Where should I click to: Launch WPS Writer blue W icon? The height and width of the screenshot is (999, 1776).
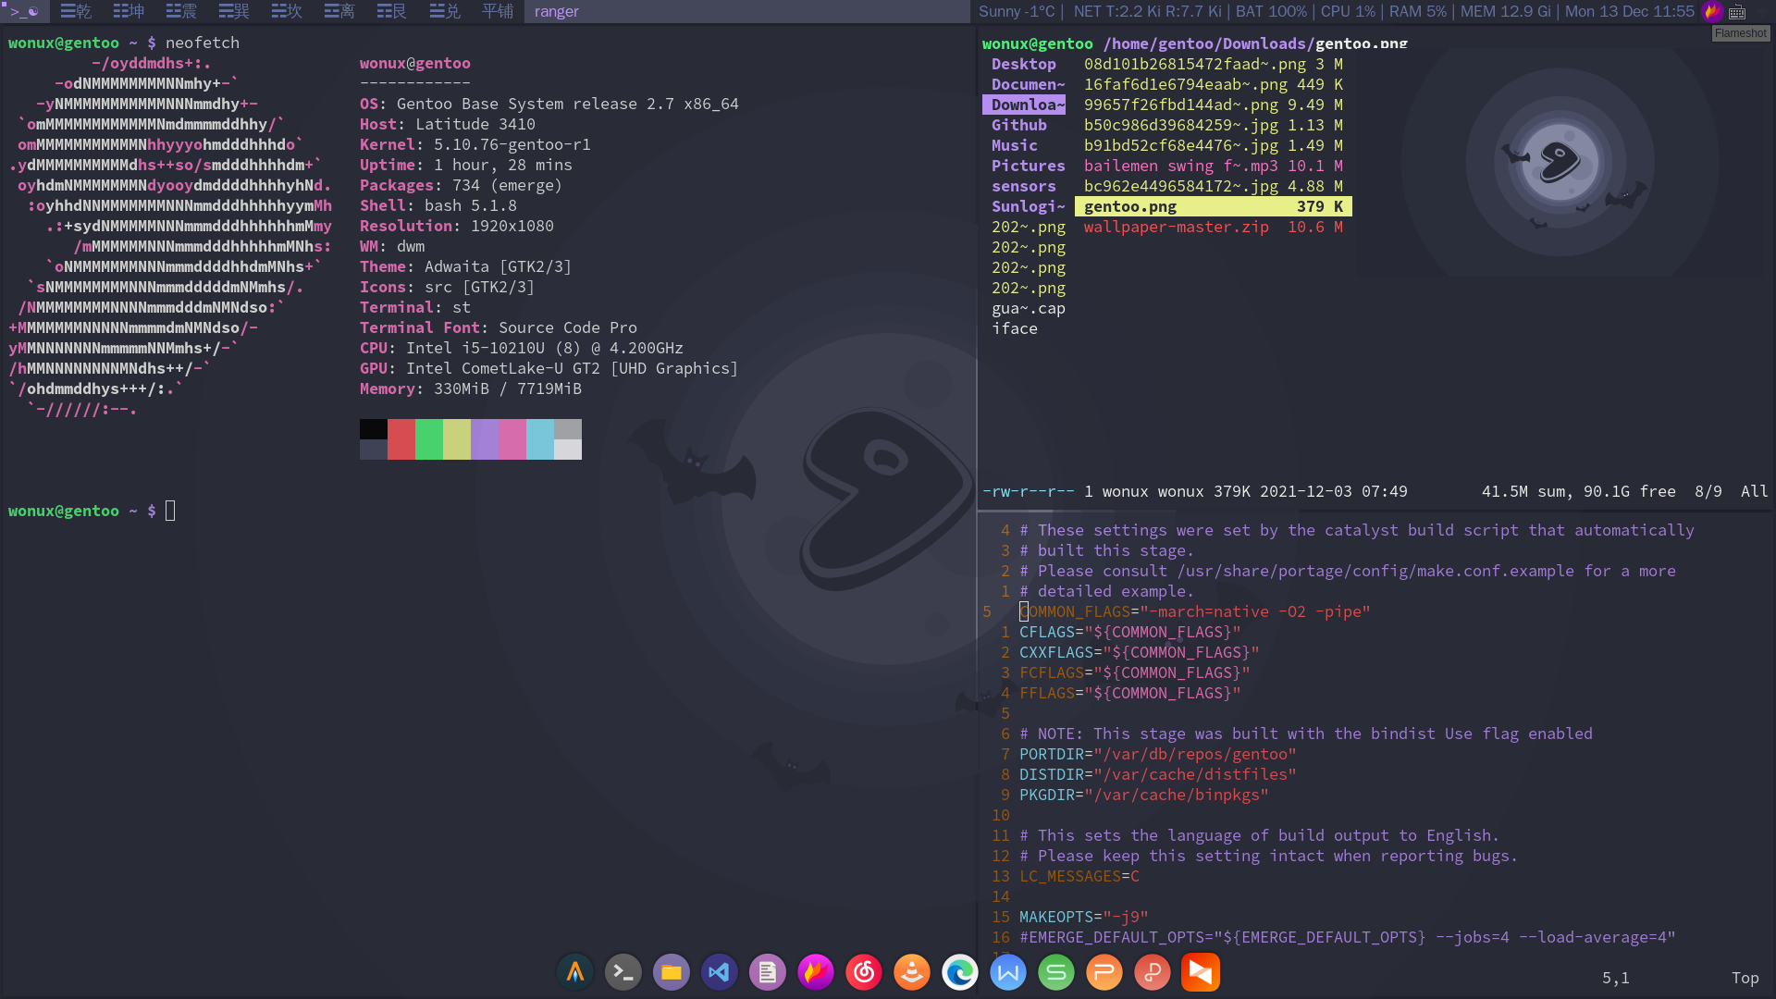(1008, 972)
